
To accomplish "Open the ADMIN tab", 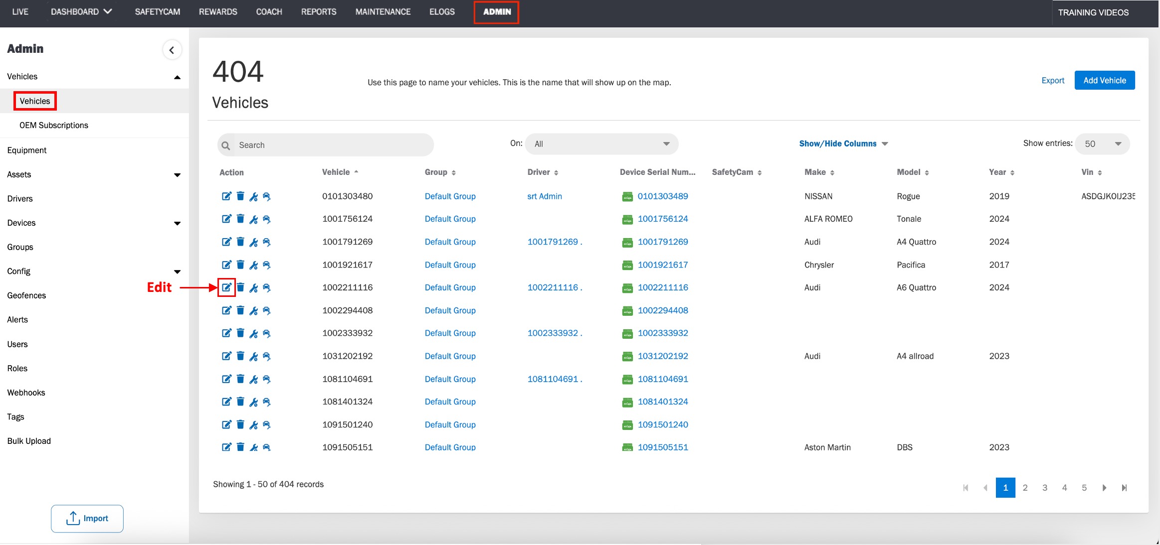I will (x=497, y=11).
